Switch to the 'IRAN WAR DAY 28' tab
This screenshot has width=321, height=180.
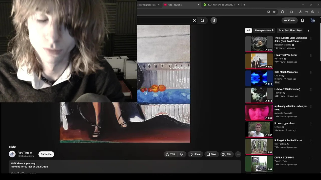pyautogui.click(x=221, y=5)
